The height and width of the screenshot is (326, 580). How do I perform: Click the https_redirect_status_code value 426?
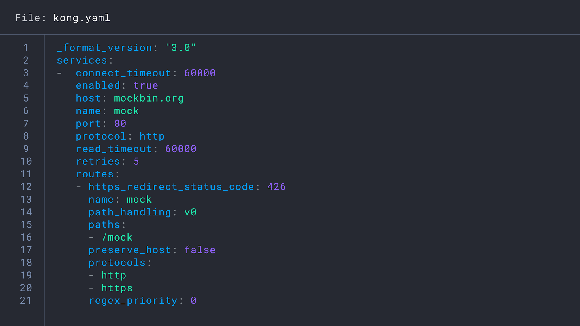point(276,186)
